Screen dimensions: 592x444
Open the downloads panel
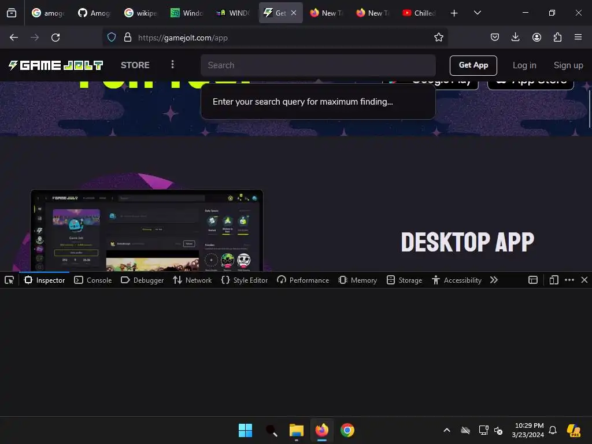515,38
